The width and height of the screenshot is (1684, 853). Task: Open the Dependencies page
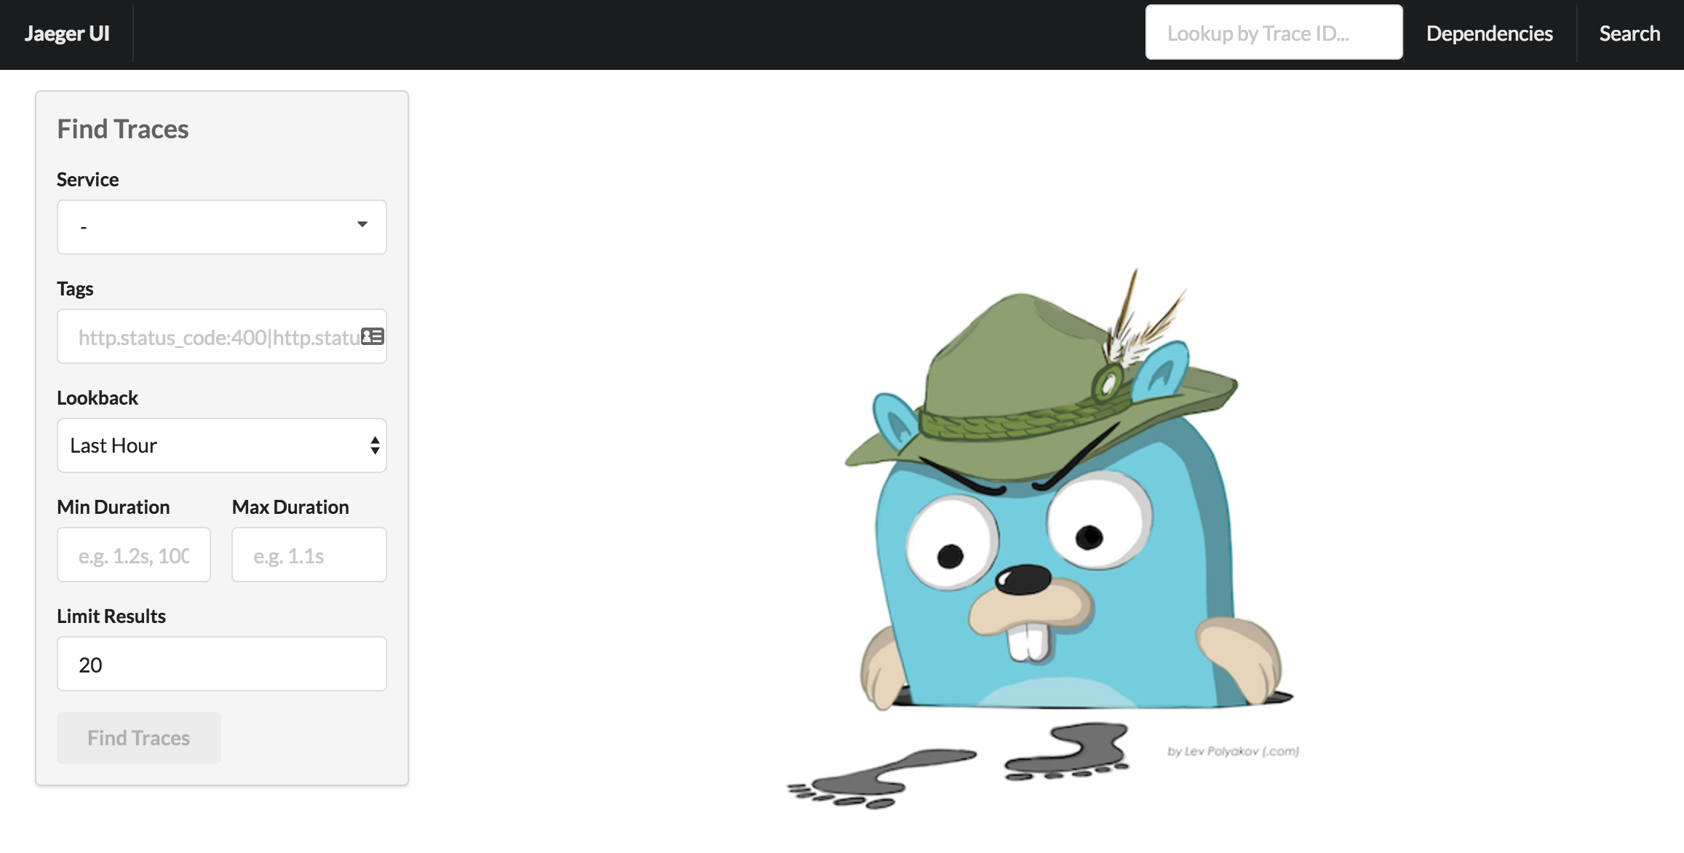coord(1489,33)
